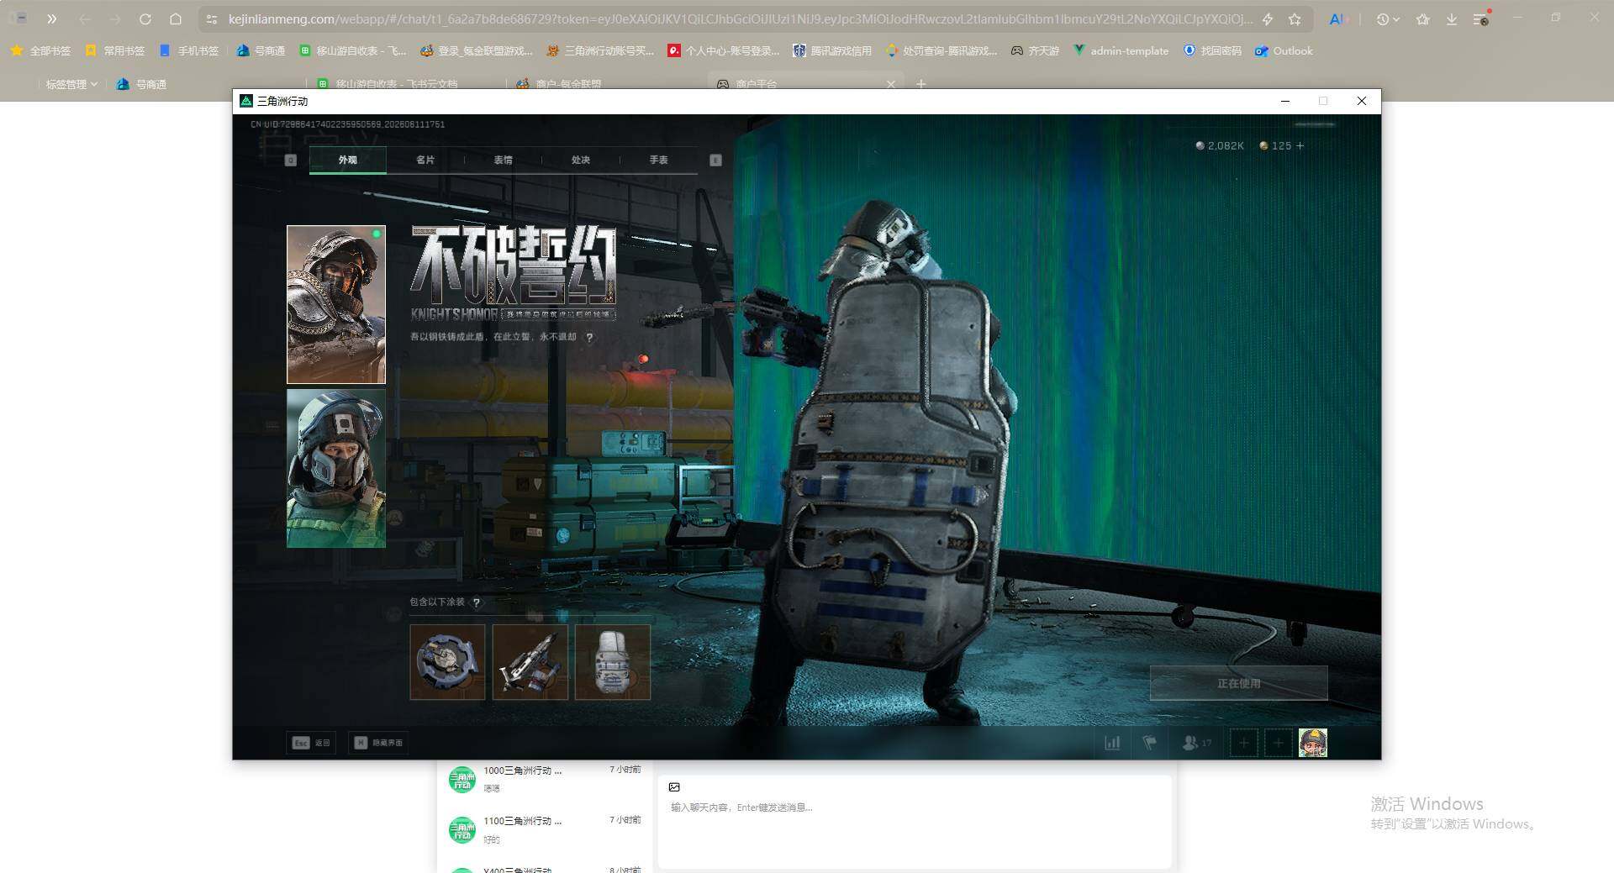Open the 1000三角洲行动 chat conversation
The image size is (1614, 873).
[545, 779]
